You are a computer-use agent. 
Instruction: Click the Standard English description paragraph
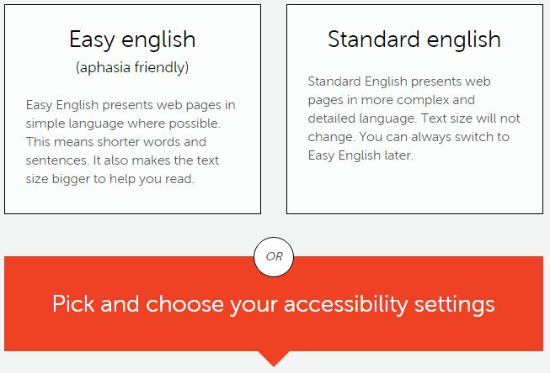pos(414,118)
